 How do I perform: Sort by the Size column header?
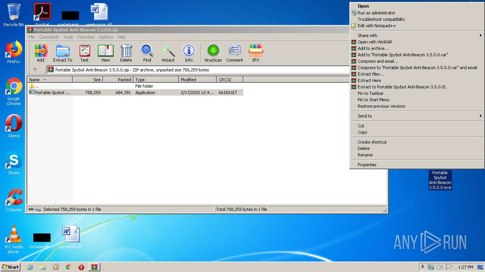click(88, 80)
